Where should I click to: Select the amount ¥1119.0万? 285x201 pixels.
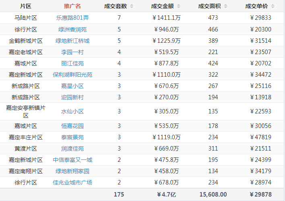pos(166,137)
